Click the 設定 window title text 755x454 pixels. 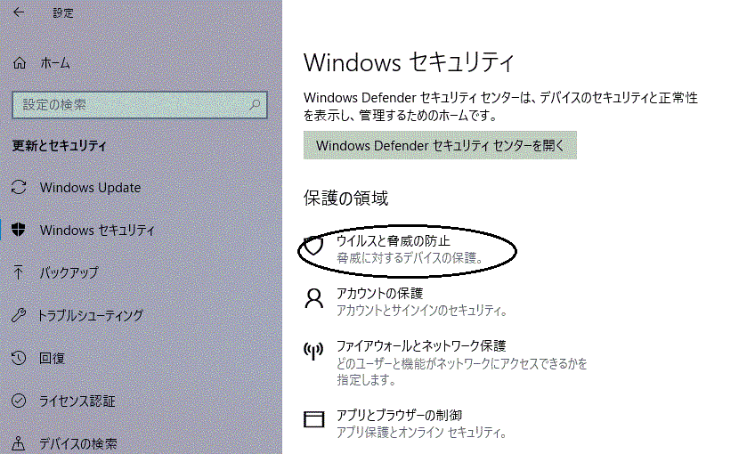point(63,13)
